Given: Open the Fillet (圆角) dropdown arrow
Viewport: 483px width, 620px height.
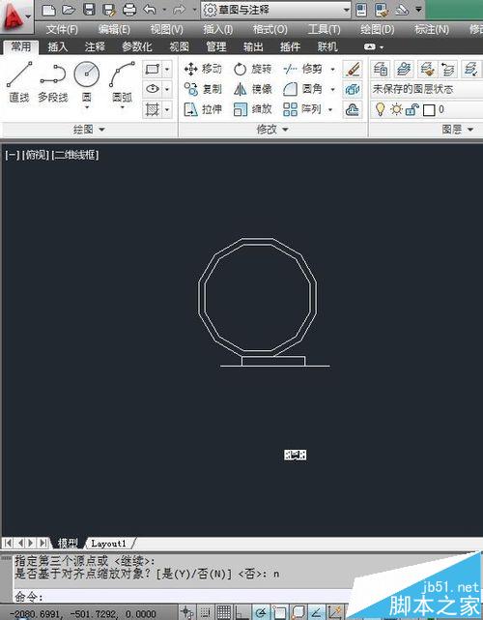Looking at the screenshot, I should 332,89.
